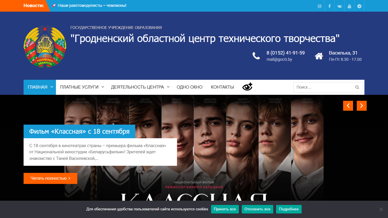The height and width of the screenshot is (218, 388).
Task: Open cookie details via Подробнее
Action: pos(289,209)
